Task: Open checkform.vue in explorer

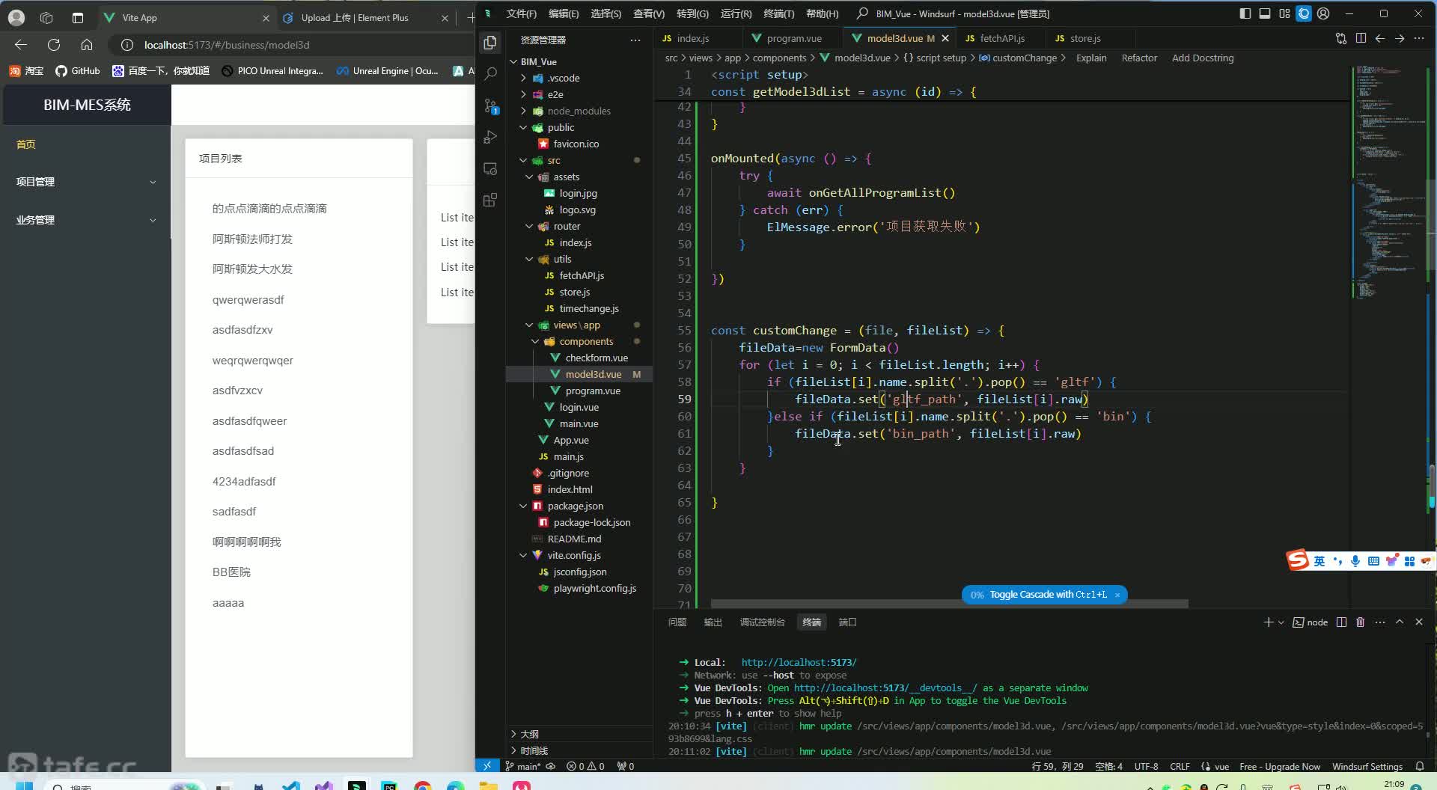Action: pos(596,358)
